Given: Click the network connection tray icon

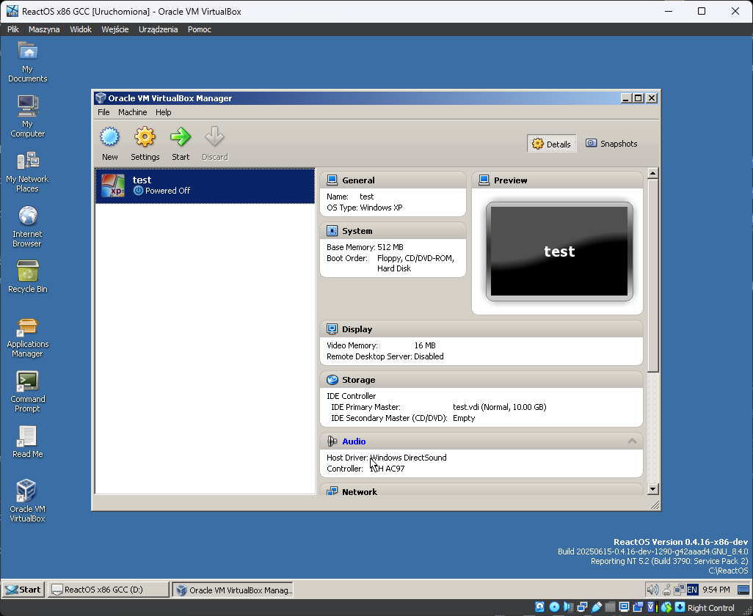Looking at the screenshot, I should pyautogui.click(x=679, y=590).
